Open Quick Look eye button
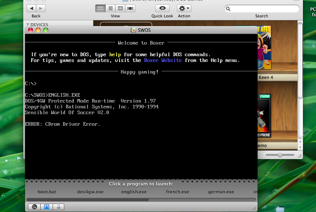Screen dimensions: 316x212 (162, 8)
